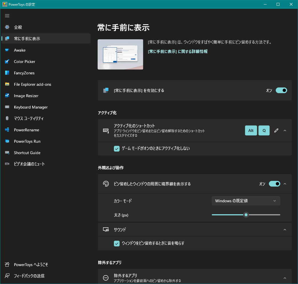Click the PowerToys Run icon
The width and height of the screenshot is (298, 284).
pyautogui.click(x=7, y=141)
